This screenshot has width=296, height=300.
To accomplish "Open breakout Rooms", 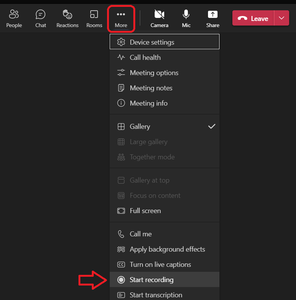I will click(94, 18).
